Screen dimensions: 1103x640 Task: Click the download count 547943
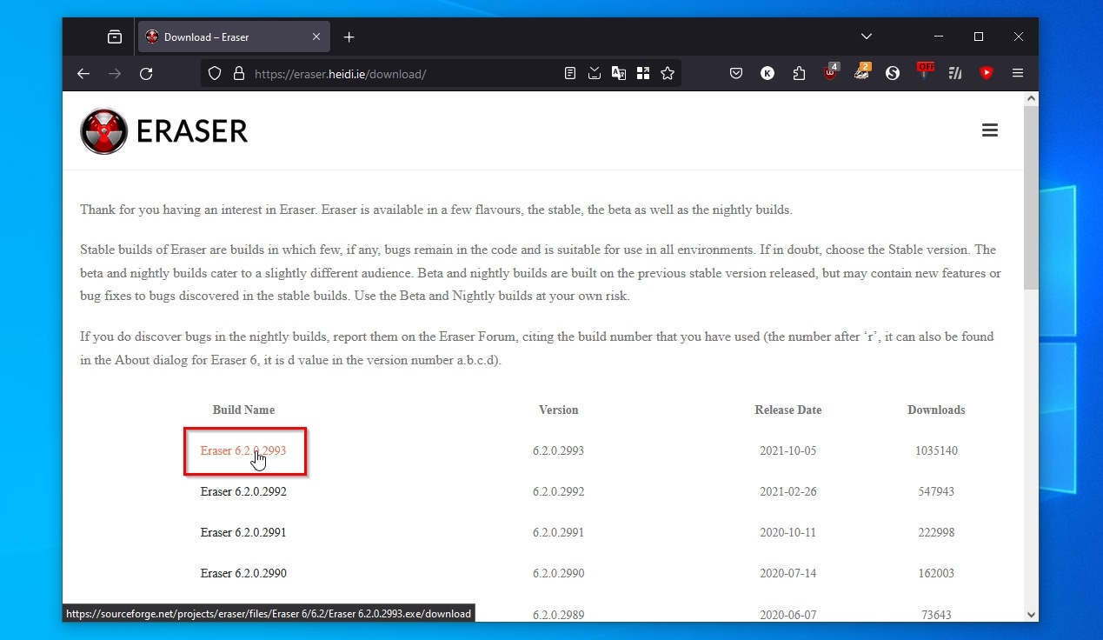[936, 491]
